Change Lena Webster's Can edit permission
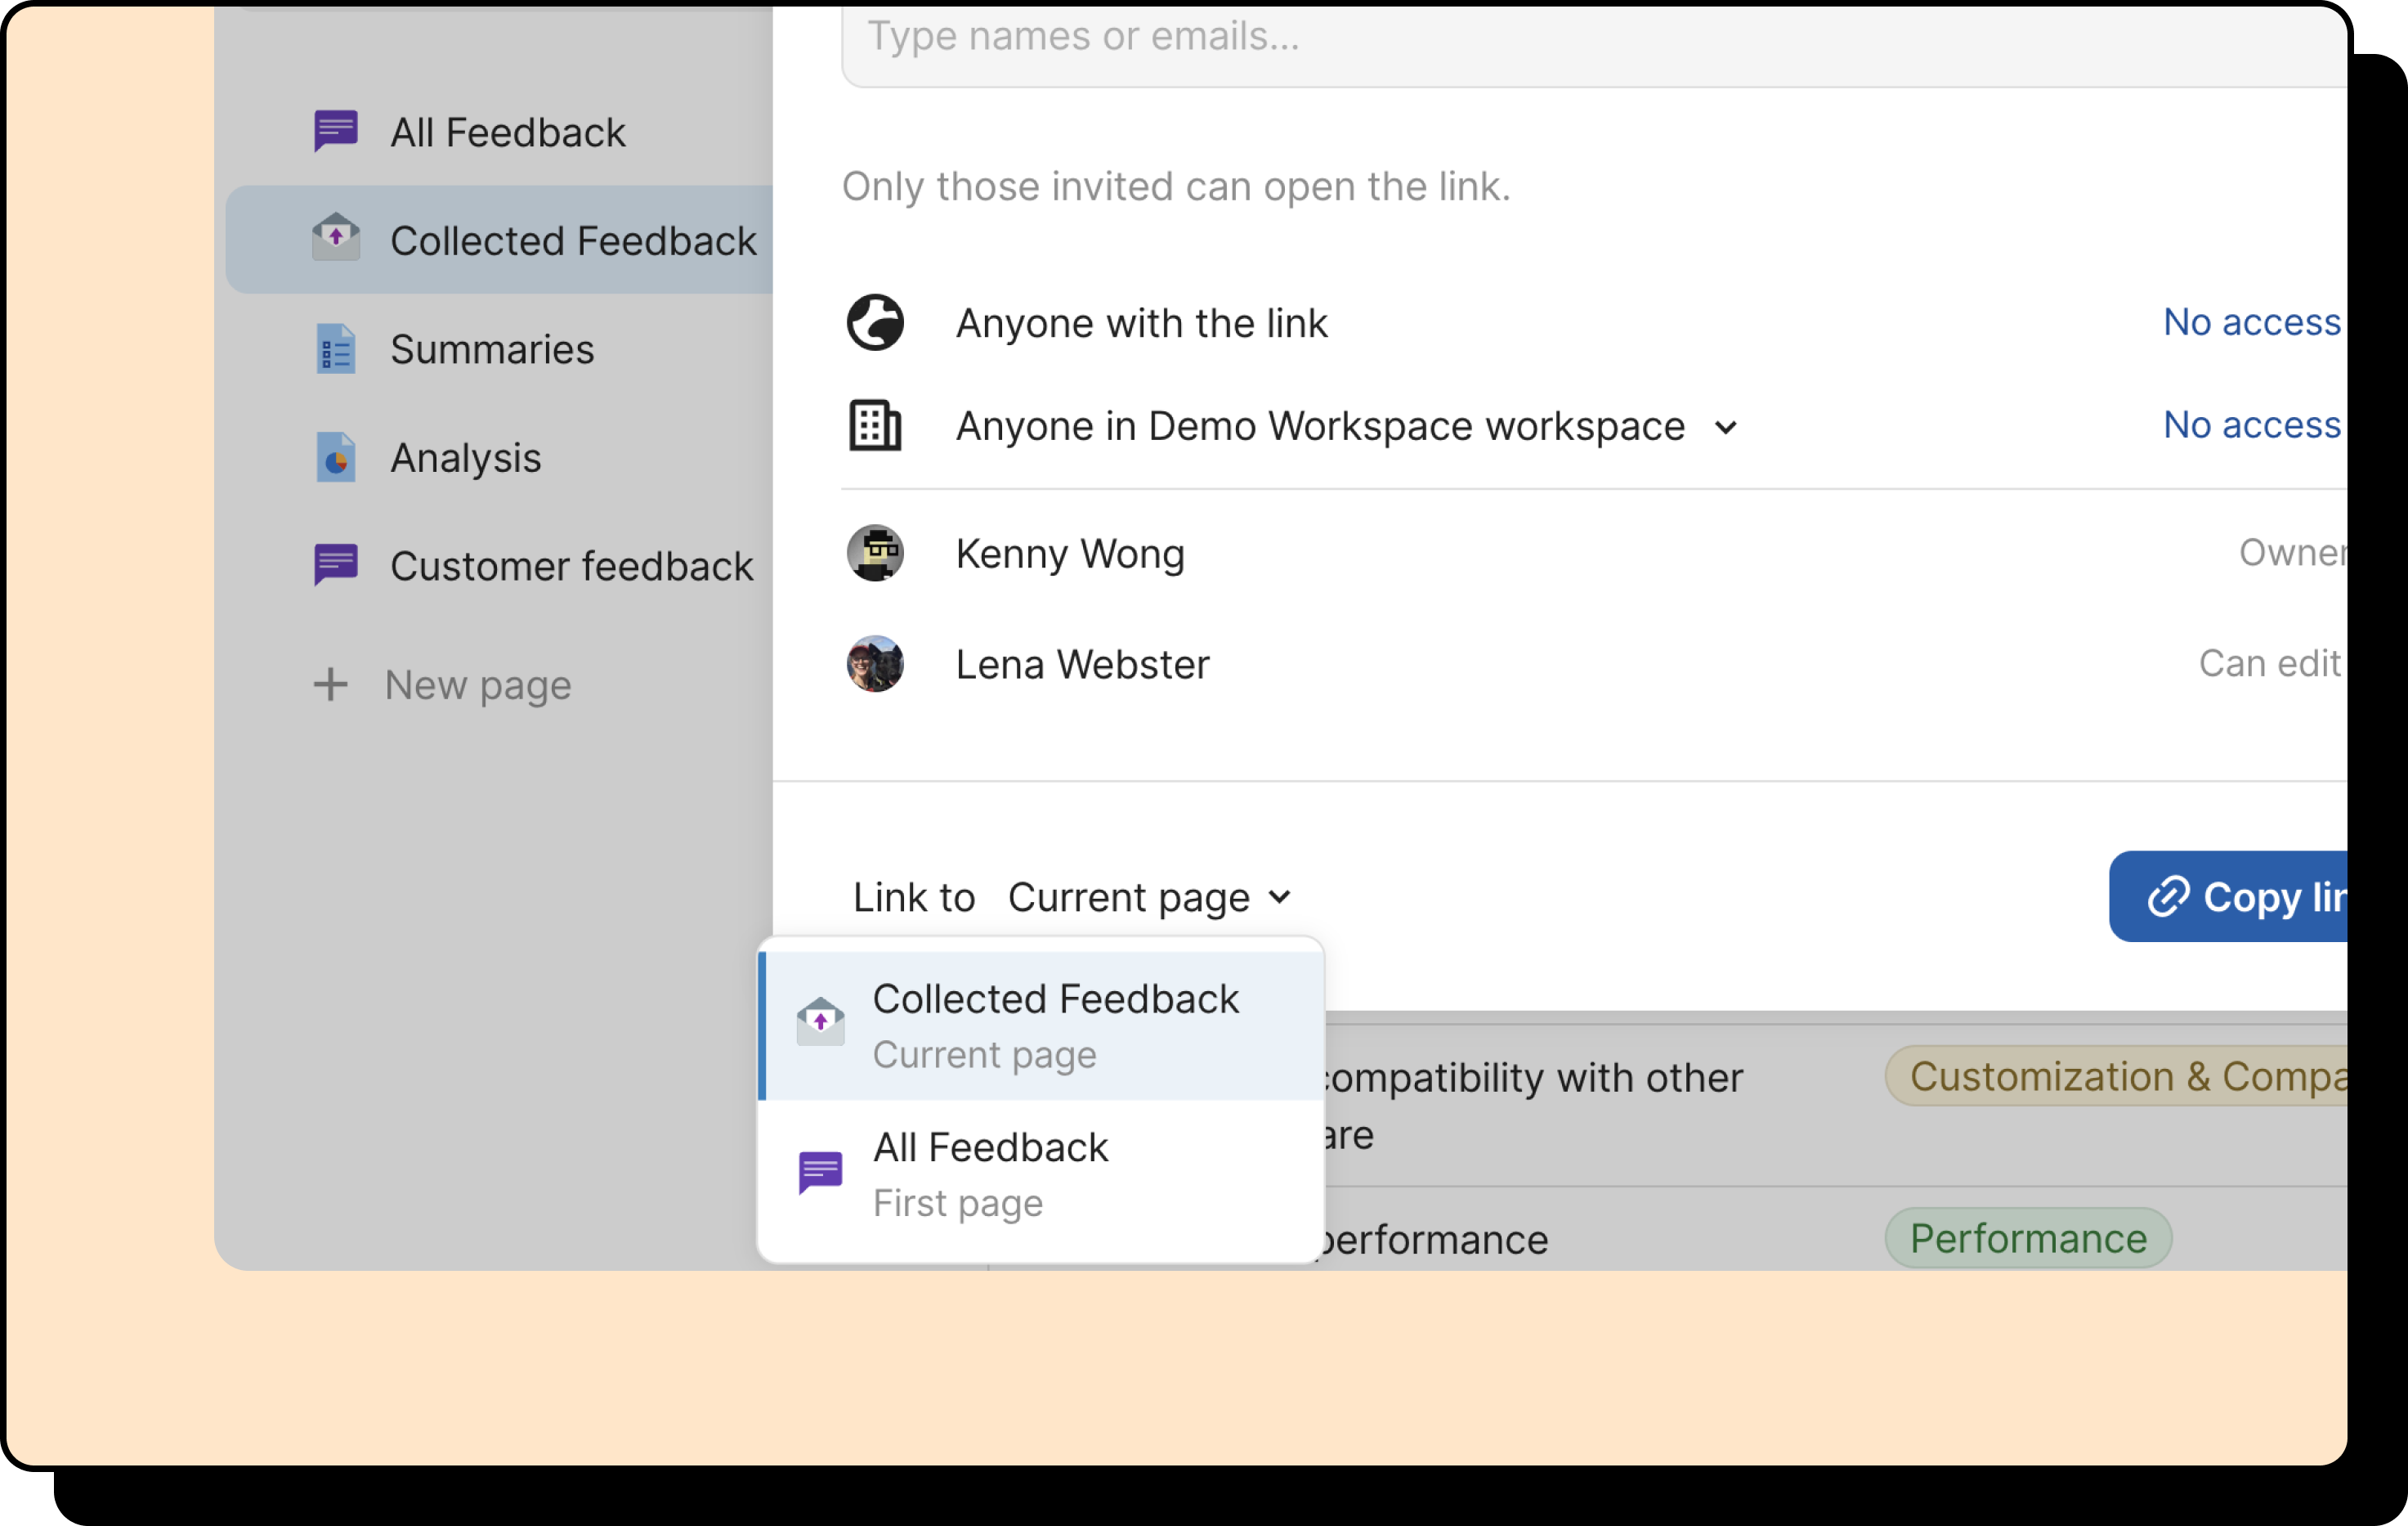This screenshot has width=2408, height=1526. [2268, 663]
